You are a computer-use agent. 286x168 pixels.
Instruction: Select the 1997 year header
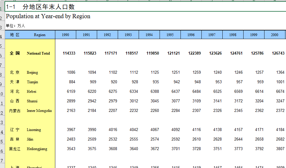(212, 35)
